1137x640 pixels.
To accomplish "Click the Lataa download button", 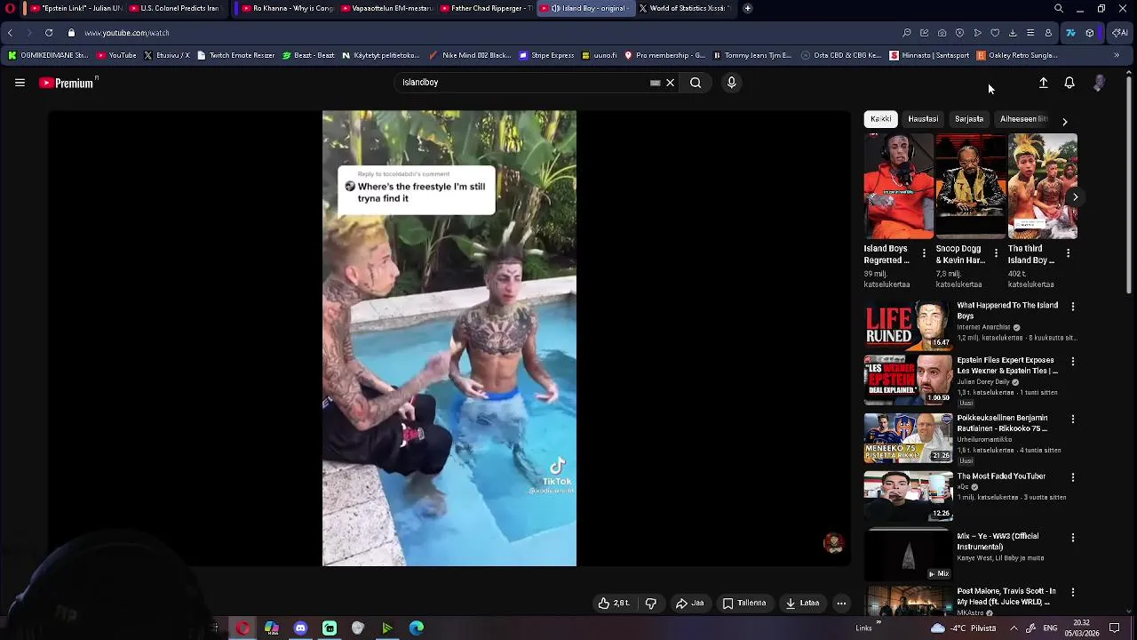I will coord(802,603).
